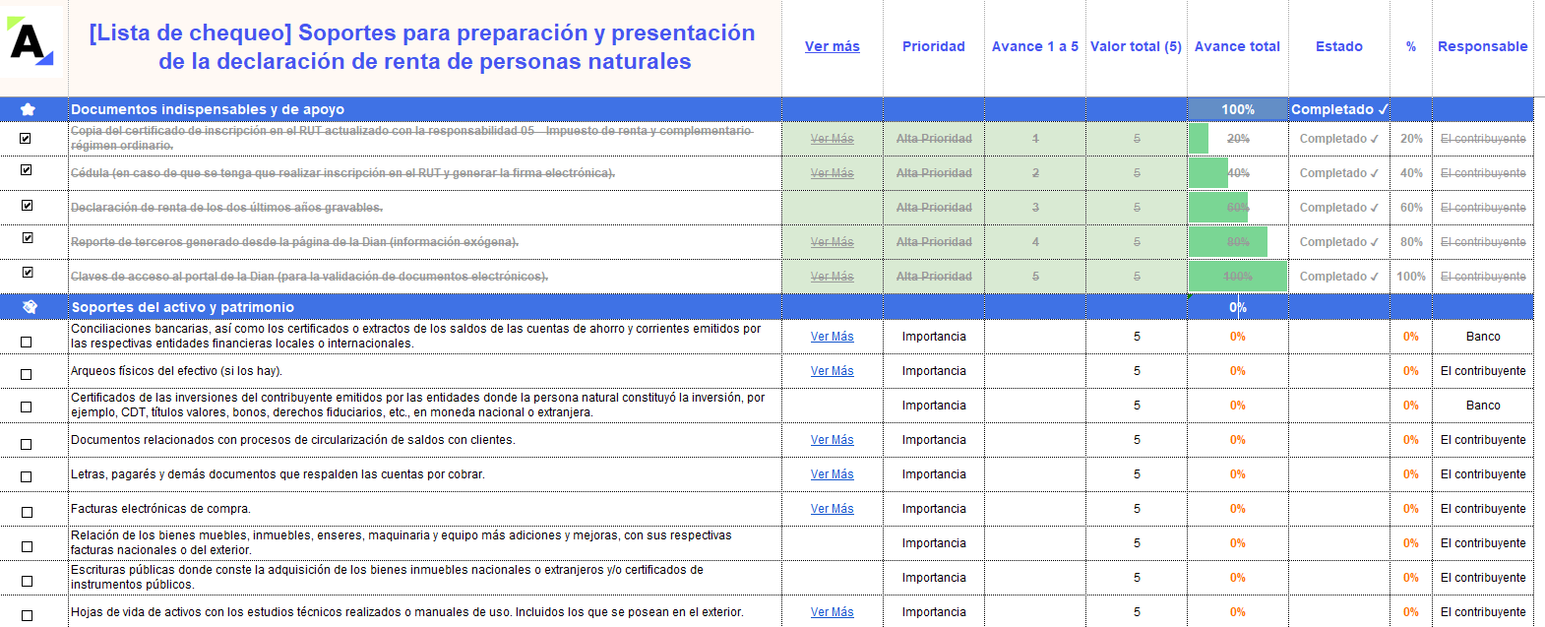Uncheck Claves de acceso Dian checkbox
Screen dimensions: 1545x627
point(28,273)
